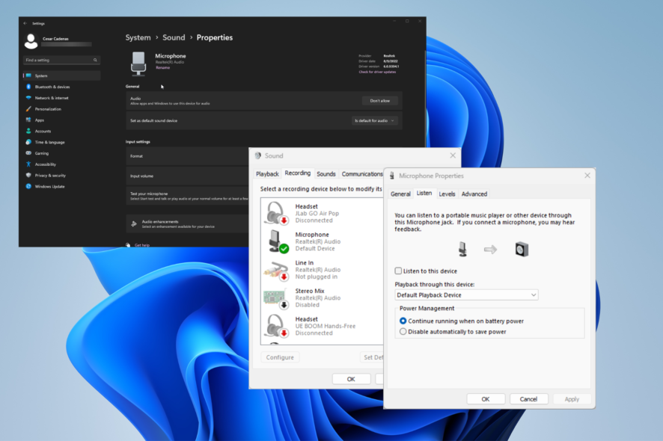The height and width of the screenshot is (441, 663).
Task: Click the Set Default button in Sound dialog
Action: point(373,357)
